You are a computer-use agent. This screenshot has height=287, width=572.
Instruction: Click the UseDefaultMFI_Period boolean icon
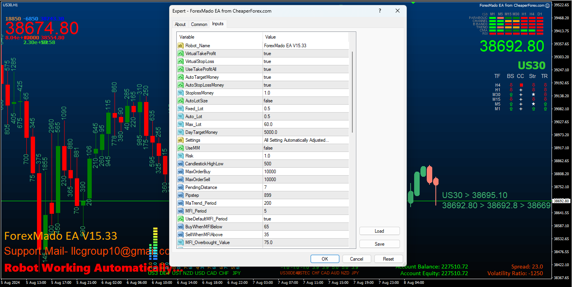(181, 219)
